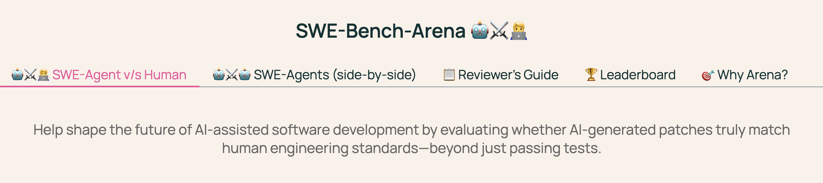Viewport: 823px width, 183px height.
Task: Open the Reviewer's Guide tab
Action: [x=508, y=75]
